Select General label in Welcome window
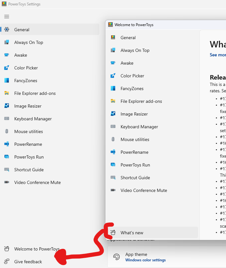226x268 pixels. point(128,38)
